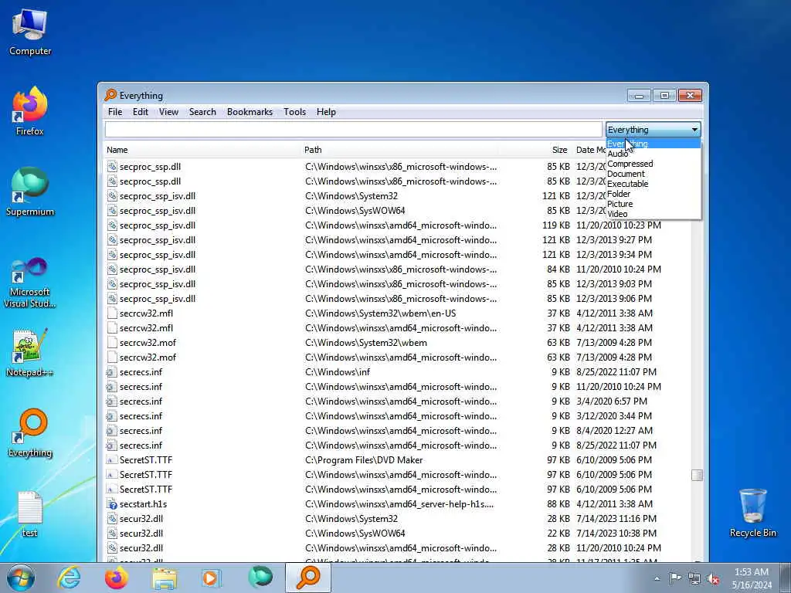
Task: Click the muted volume tray icon
Action: 713,578
